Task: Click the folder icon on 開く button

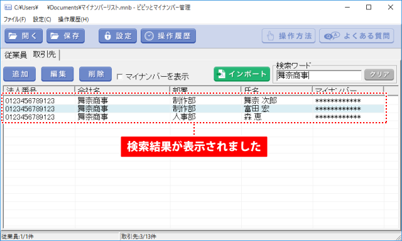Action: [x=13, y=36]
